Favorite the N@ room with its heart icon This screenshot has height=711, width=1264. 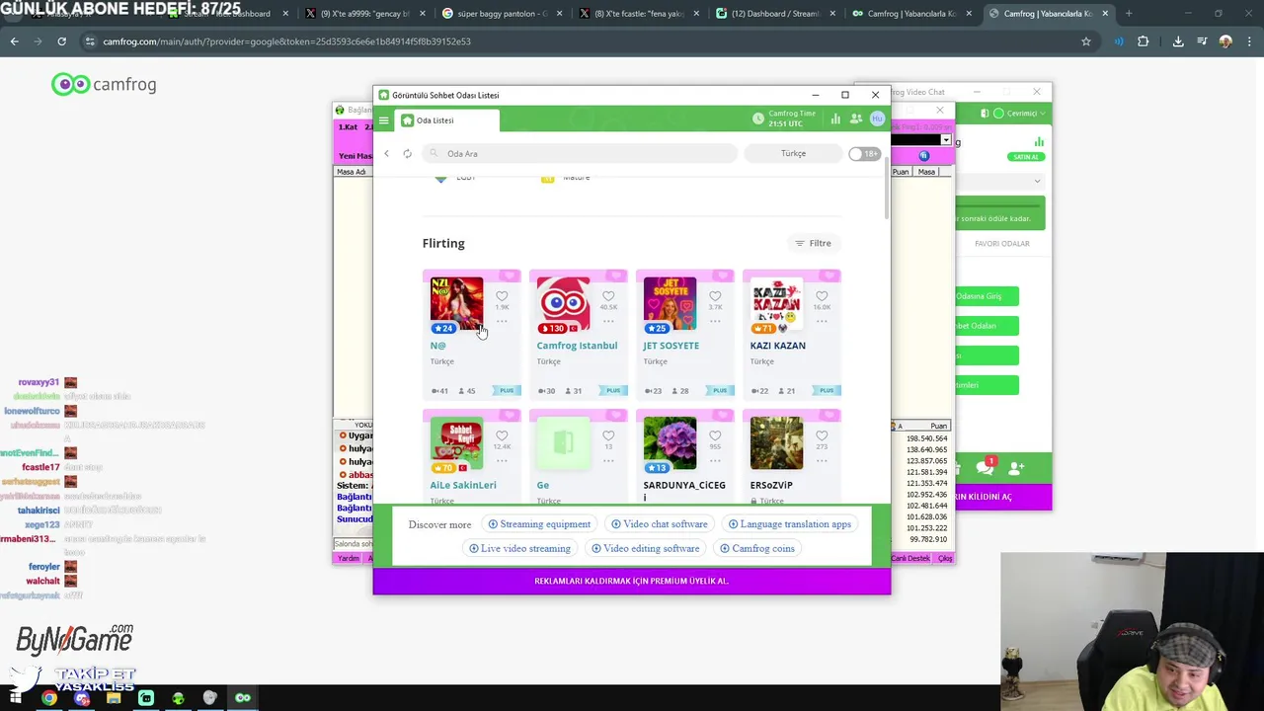pyautogui.click(x=502, y=296)
